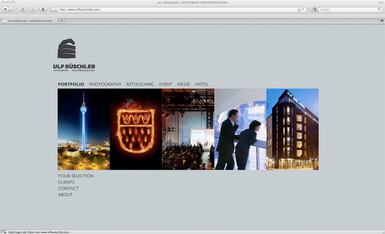
Task: Open the RETOUCHING menu section
Action: 140,84
